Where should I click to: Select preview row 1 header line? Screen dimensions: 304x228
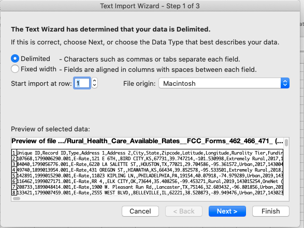150,153
